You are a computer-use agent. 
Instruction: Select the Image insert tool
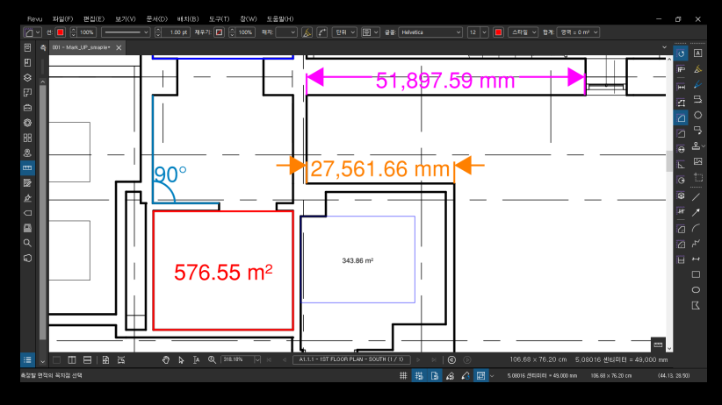tap(697, 161)
